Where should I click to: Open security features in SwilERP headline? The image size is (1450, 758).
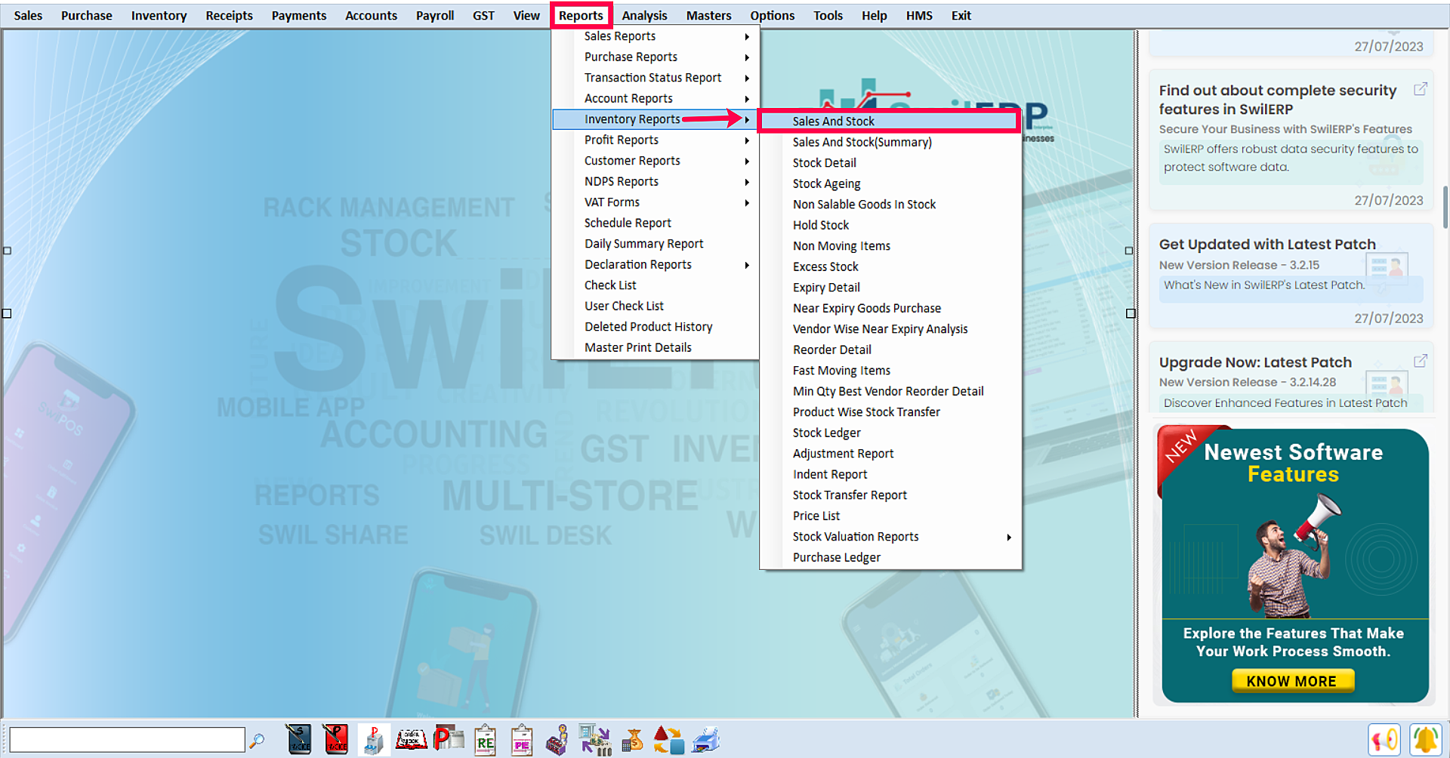coord(1278,100)
